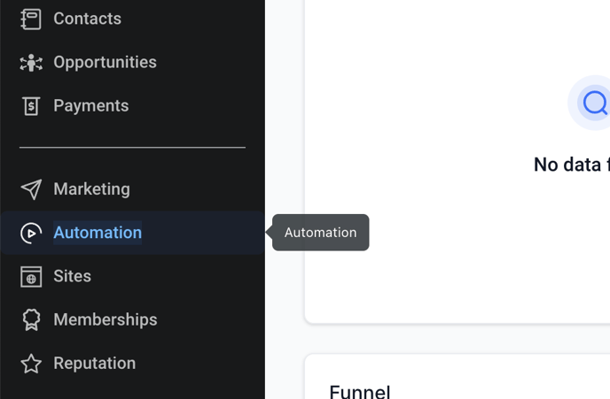Open the Contacts menu item
The image size is (610, 399).
tap(87, 19)
